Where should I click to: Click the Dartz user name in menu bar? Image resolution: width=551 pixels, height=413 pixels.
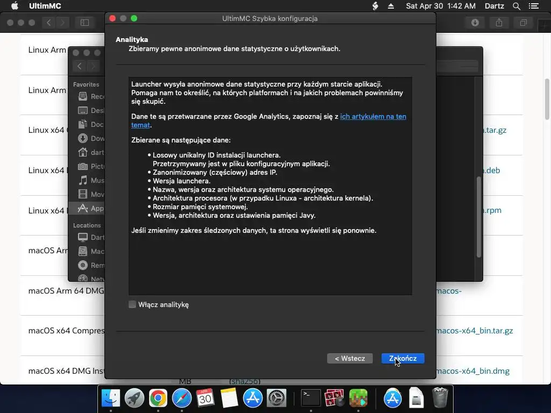[495, 6]
